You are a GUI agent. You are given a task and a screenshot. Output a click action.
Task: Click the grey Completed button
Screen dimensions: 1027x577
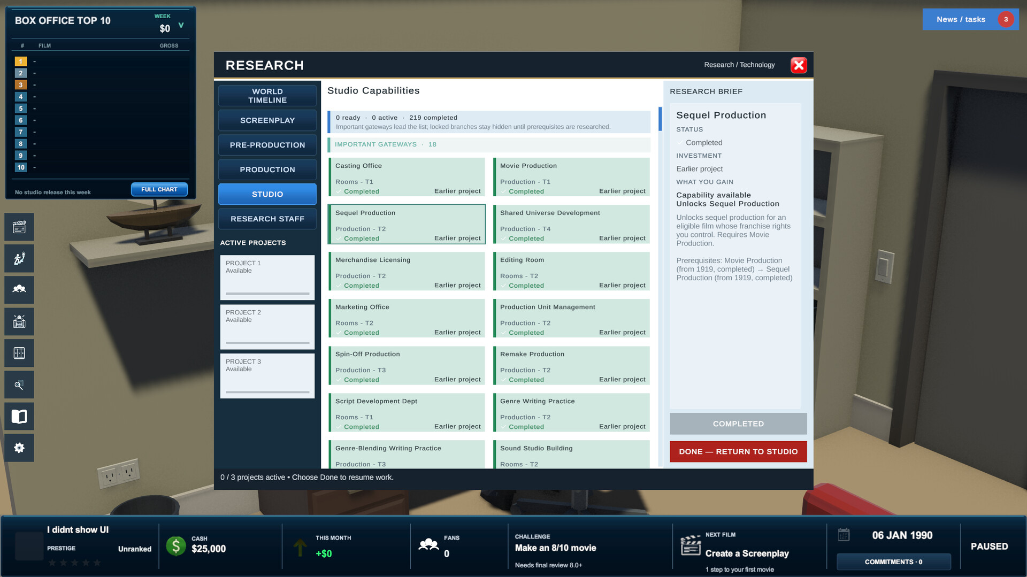(x=738, y=424)
